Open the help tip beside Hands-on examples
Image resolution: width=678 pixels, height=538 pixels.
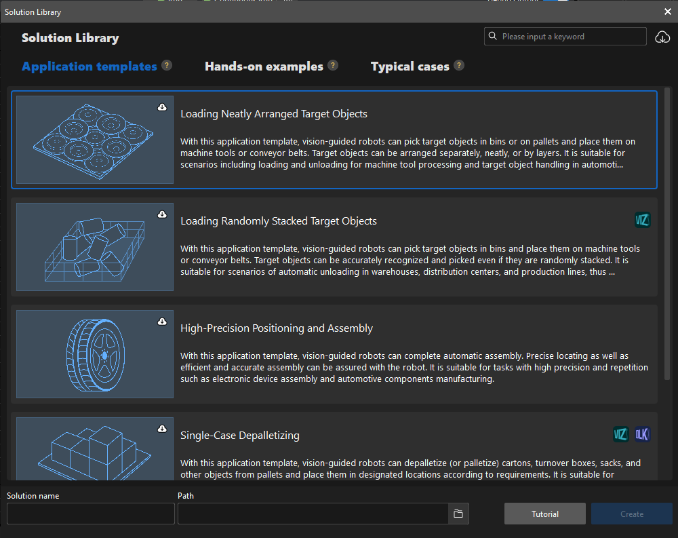point(333,66)
